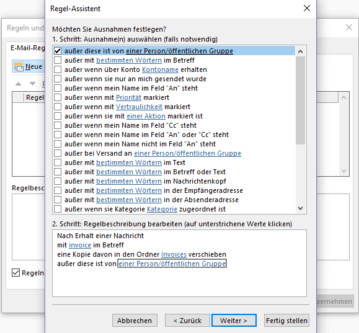Uncheck 'außer diese ist von' exception
Viewport: 359px width, 333px height.
58,51
